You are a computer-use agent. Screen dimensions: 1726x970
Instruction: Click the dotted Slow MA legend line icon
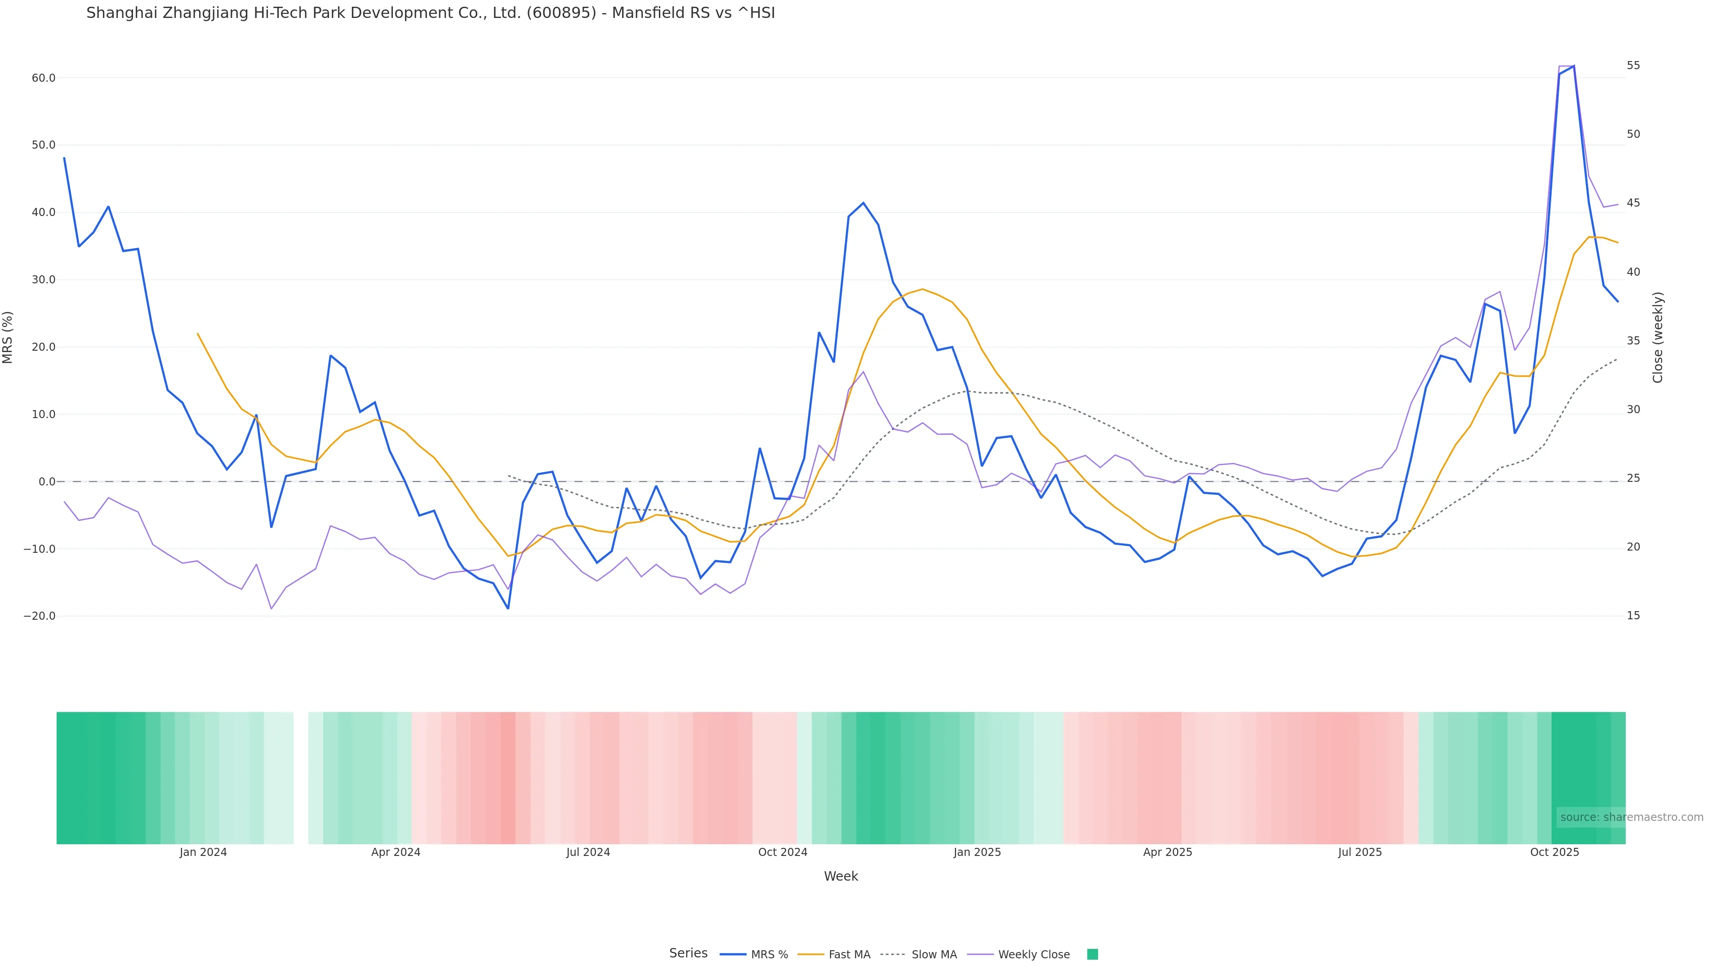pyautogui.click(x=893, y=955)
